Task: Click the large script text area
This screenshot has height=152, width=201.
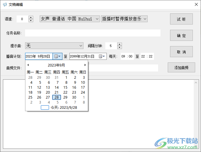Action: [101, 114]
